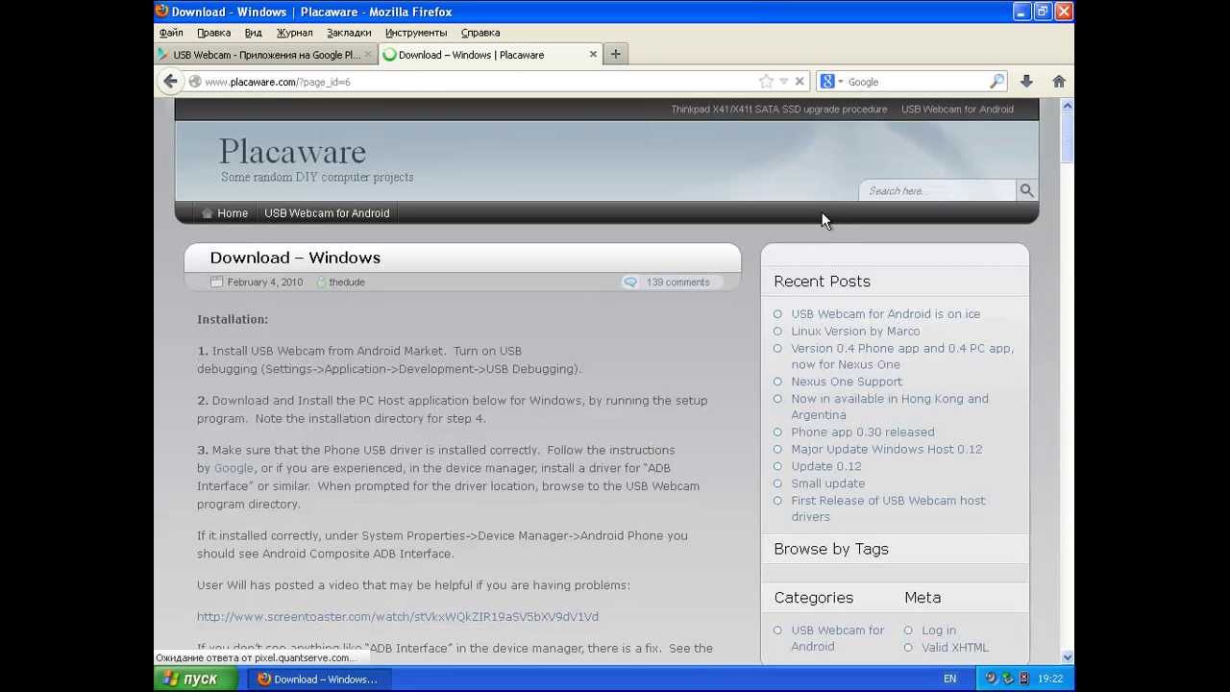1230x692 pixels.
Task: Bookmark this page with the star icon
Action: pos(766,82)
